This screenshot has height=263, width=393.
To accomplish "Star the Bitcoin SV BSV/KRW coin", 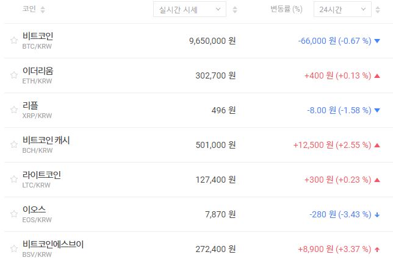I will pyautogui.click(x=13, y=249).
